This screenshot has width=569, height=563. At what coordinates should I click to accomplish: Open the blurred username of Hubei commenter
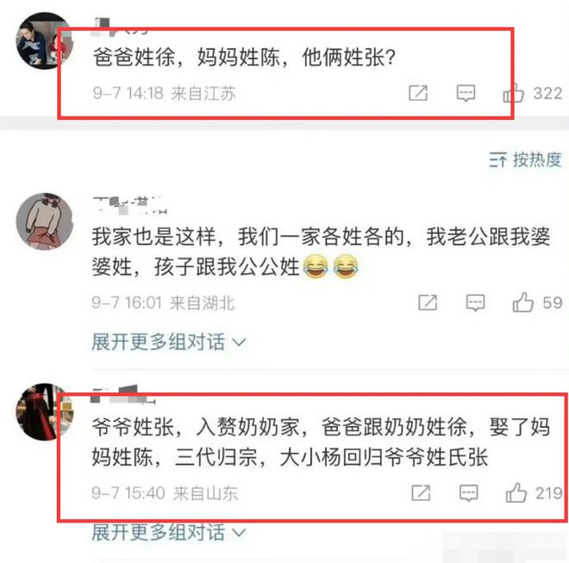[128, 205]
